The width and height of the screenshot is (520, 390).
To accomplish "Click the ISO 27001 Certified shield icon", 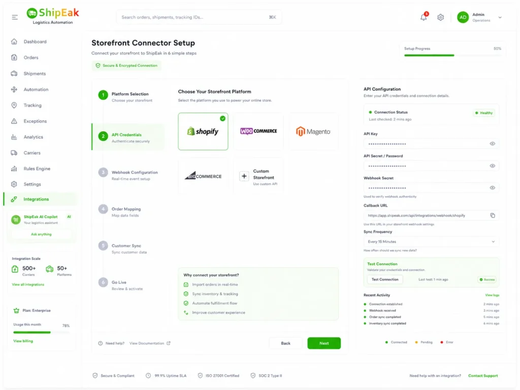I will coord(200,376).
